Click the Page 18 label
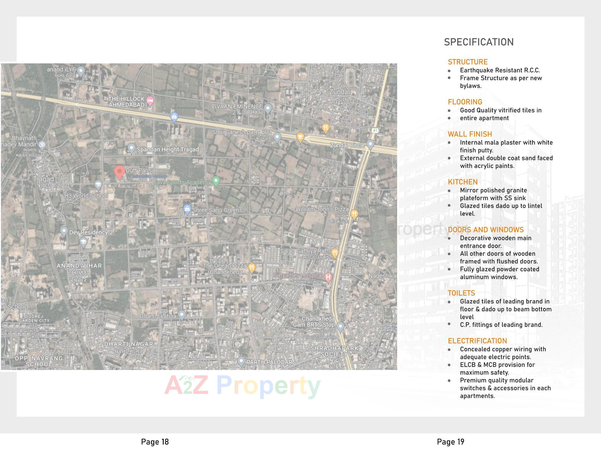The width and height of the screenshot is (601, 450). [x=155, y=442]
